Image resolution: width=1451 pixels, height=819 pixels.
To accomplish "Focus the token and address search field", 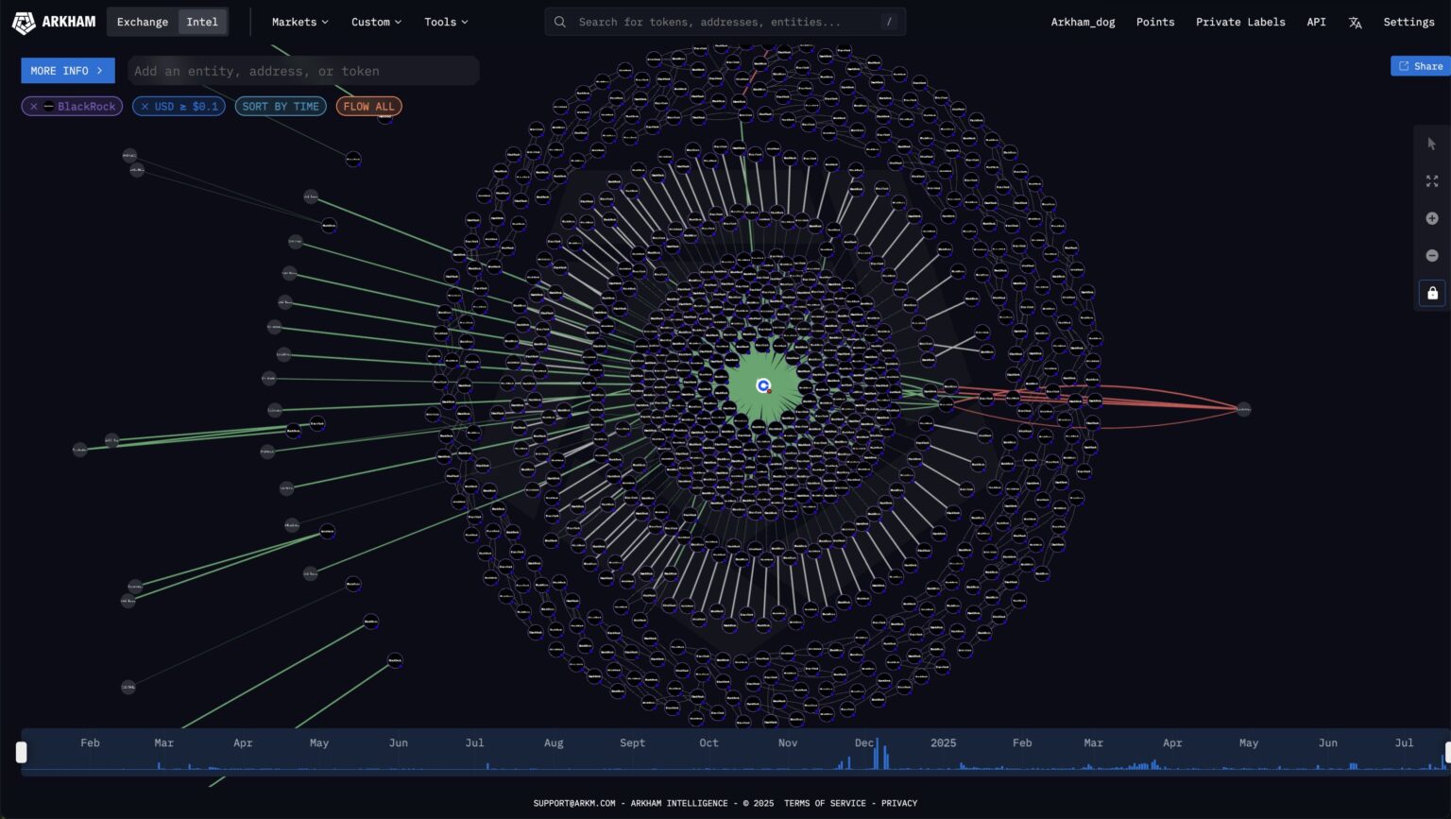I will coord(725,22).
